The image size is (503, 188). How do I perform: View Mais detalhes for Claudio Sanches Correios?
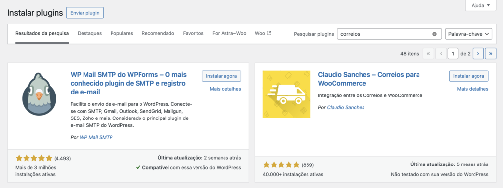point(473,89)
